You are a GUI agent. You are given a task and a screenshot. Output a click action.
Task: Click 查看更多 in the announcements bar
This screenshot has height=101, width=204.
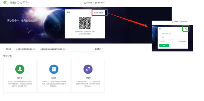[x=98, y=49]
